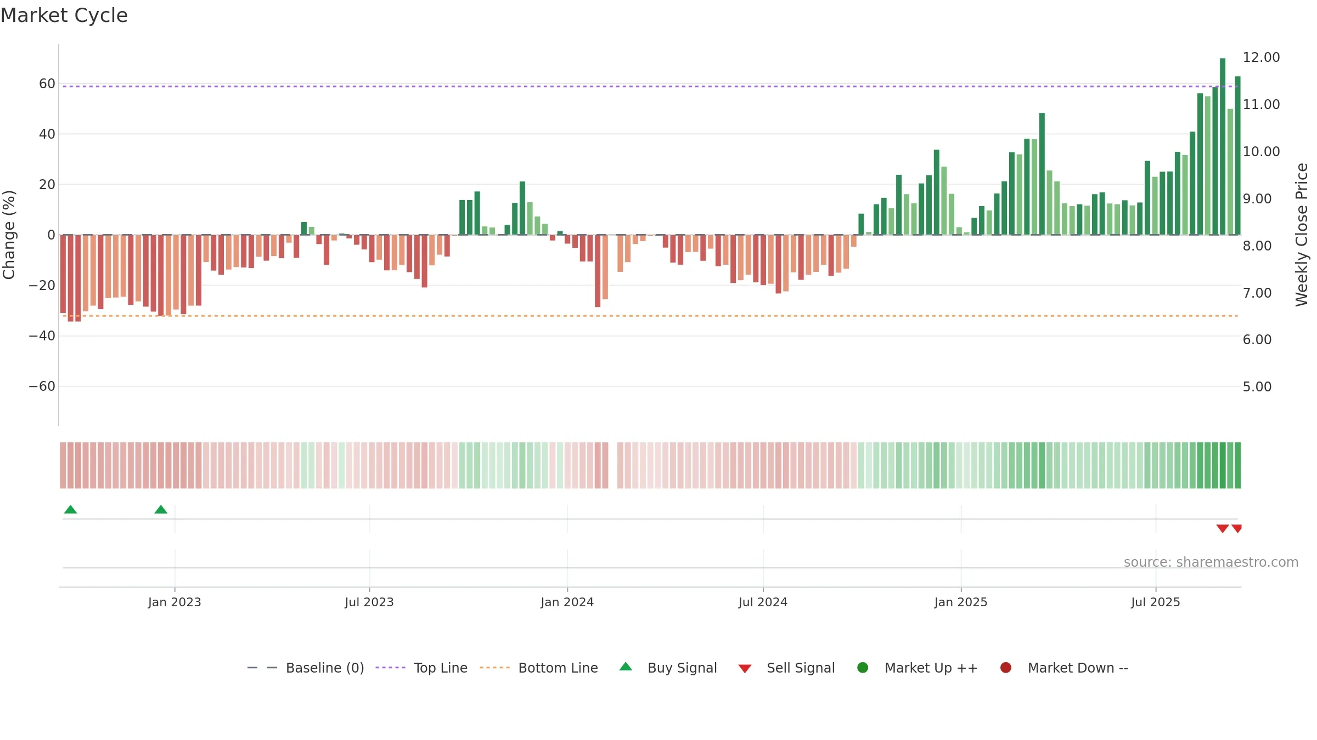This screenshot has height=740, width=1317.
Task: Click the 5.00 price axis label
Action: click(1257, 387)
